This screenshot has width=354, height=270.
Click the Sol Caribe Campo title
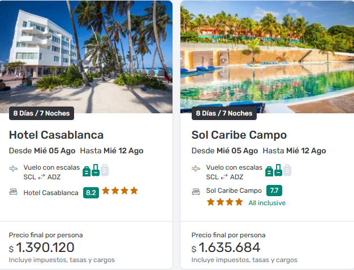pos(239,135)
